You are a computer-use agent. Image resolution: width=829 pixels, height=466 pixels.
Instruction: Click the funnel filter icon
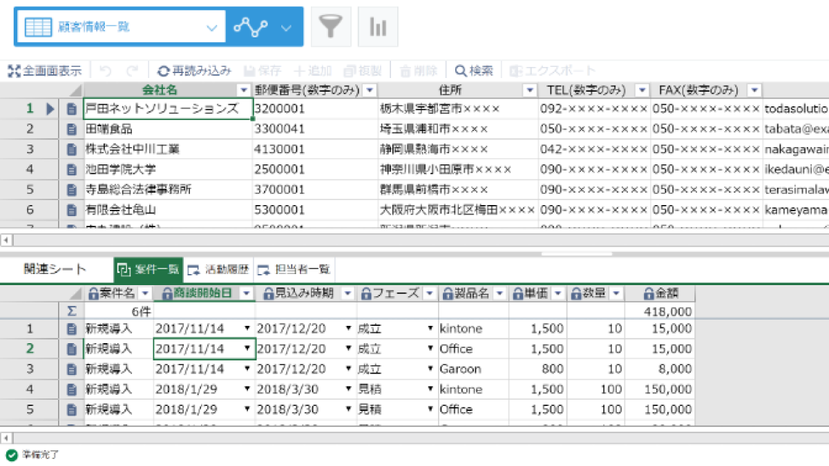click(332, 27)
